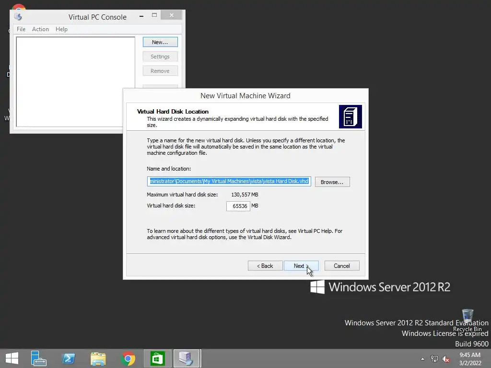Open the Help menu in Virtual PC Console

pos(61,29)
